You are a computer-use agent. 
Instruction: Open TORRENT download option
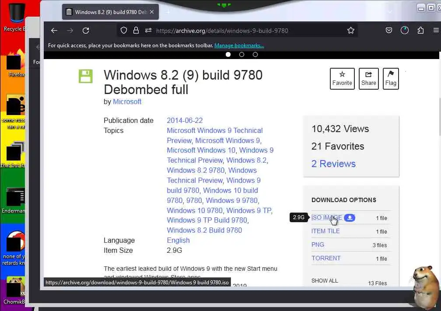coord(326,258)
